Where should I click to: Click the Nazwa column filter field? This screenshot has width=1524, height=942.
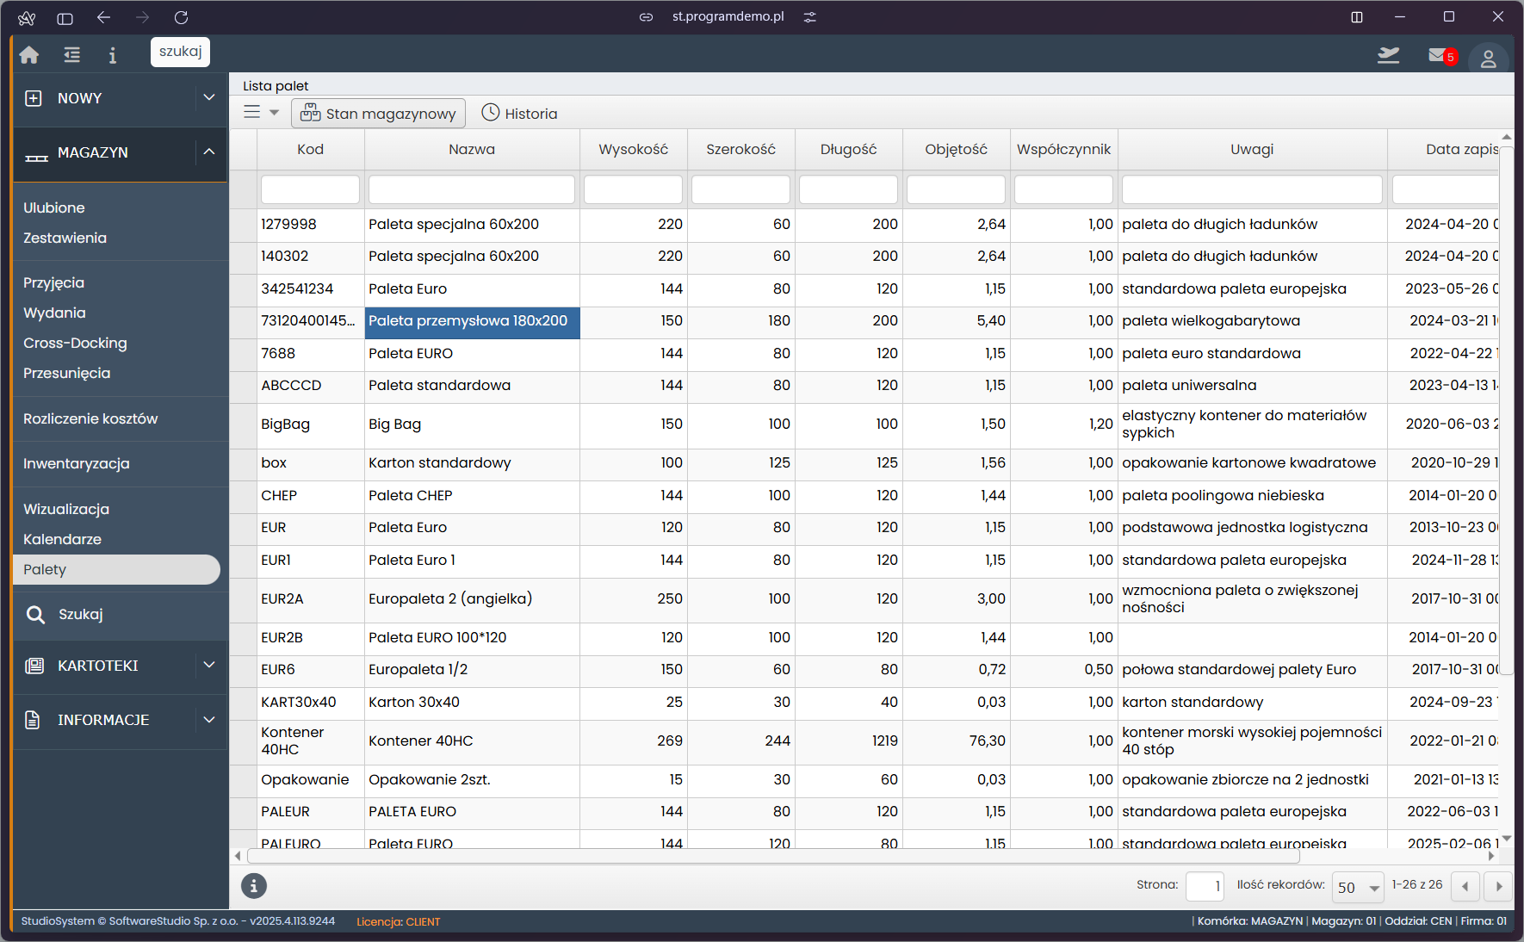click(x=471, y=189)
